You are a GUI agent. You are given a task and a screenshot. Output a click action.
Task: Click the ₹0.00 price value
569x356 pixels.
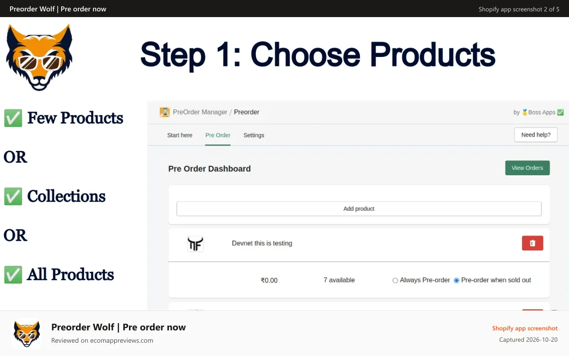pos(269,281)
